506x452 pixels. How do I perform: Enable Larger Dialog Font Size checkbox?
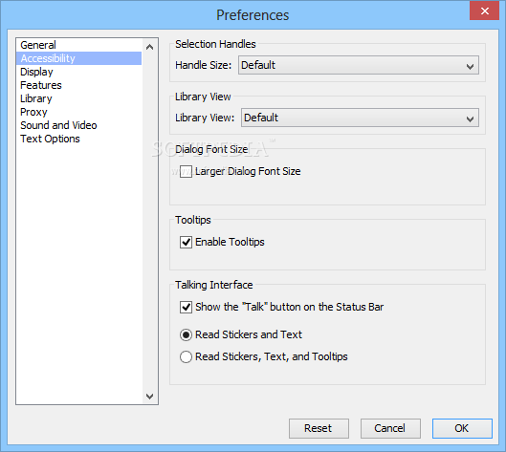tap(186, 171)
